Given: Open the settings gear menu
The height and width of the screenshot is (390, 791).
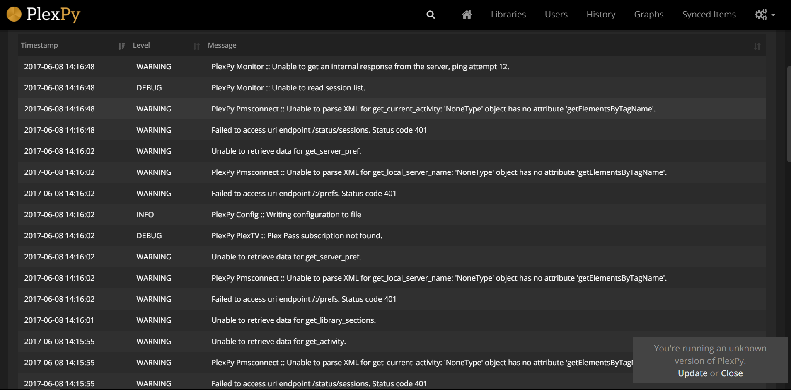Looking at the screenshot, I should coord(760,14).
